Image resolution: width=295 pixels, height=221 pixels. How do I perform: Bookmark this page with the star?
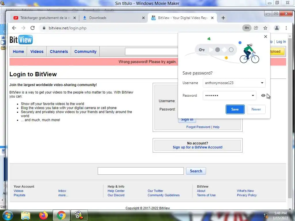click(265, 28)
